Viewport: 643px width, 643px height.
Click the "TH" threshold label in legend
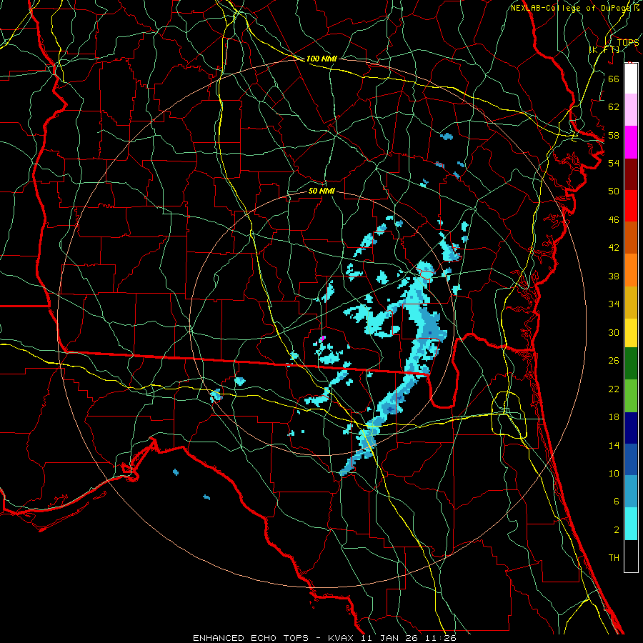614,558
